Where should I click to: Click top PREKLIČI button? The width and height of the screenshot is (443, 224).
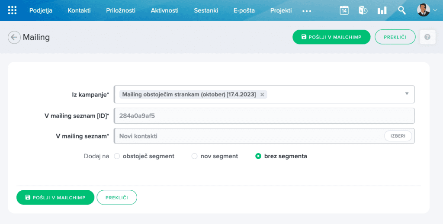395,37
